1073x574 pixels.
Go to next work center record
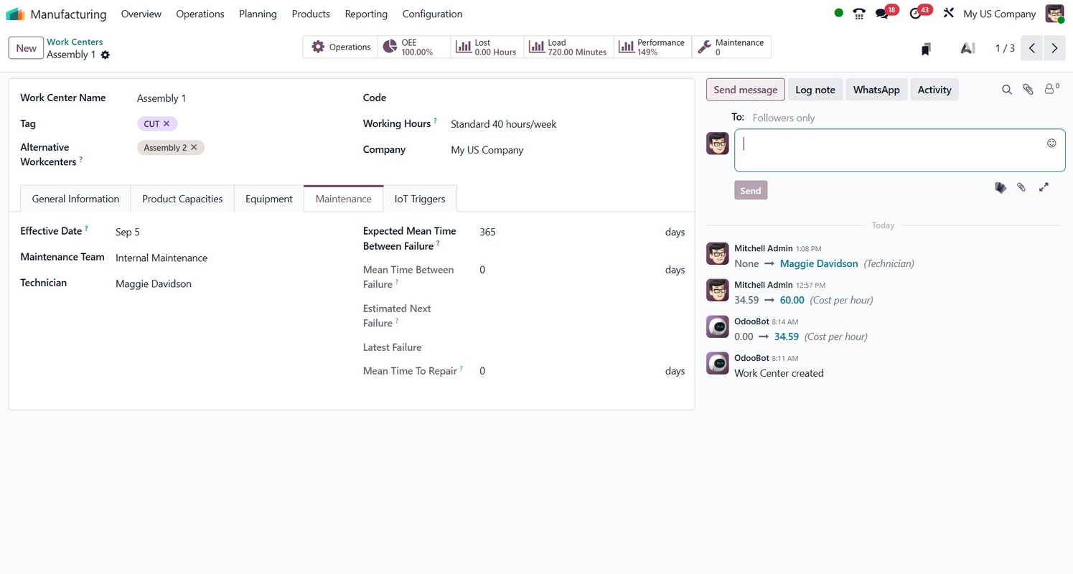pos(1054,48)
